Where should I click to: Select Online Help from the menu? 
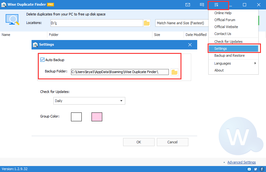click(x=233, y=13)
